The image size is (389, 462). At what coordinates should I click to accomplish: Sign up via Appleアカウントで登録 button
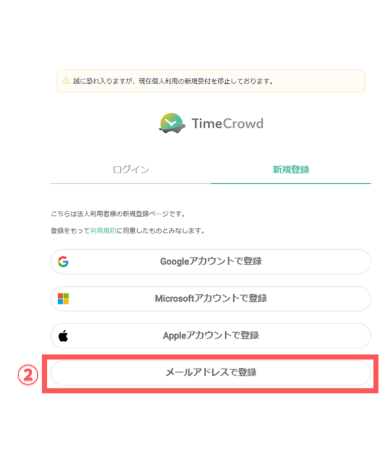[x=210, y=335]
